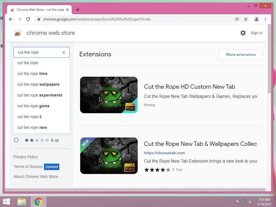This screenshot has height=207, width=276.
Task: Open the Cut the Rope HD Custom New Tab title
Action: (x=189, y=87)
